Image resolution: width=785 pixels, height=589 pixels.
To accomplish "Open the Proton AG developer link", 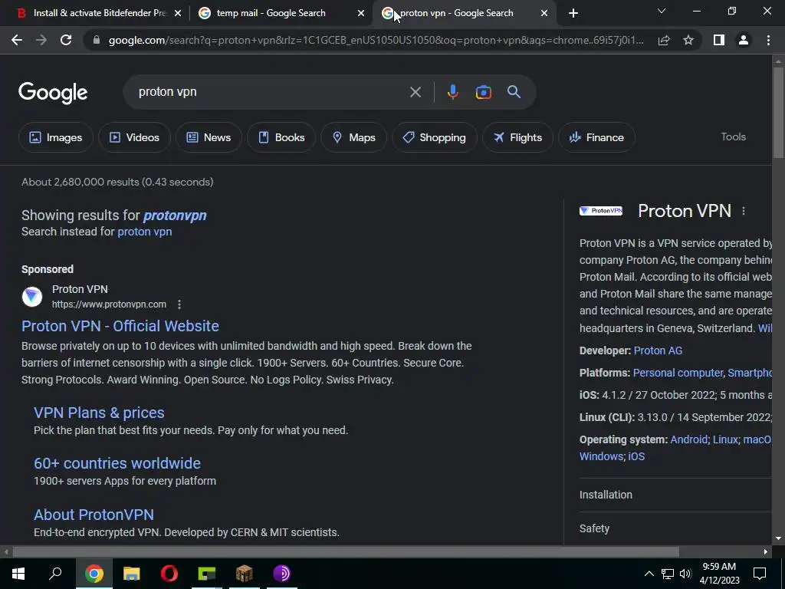I will (x=658, y=350).
